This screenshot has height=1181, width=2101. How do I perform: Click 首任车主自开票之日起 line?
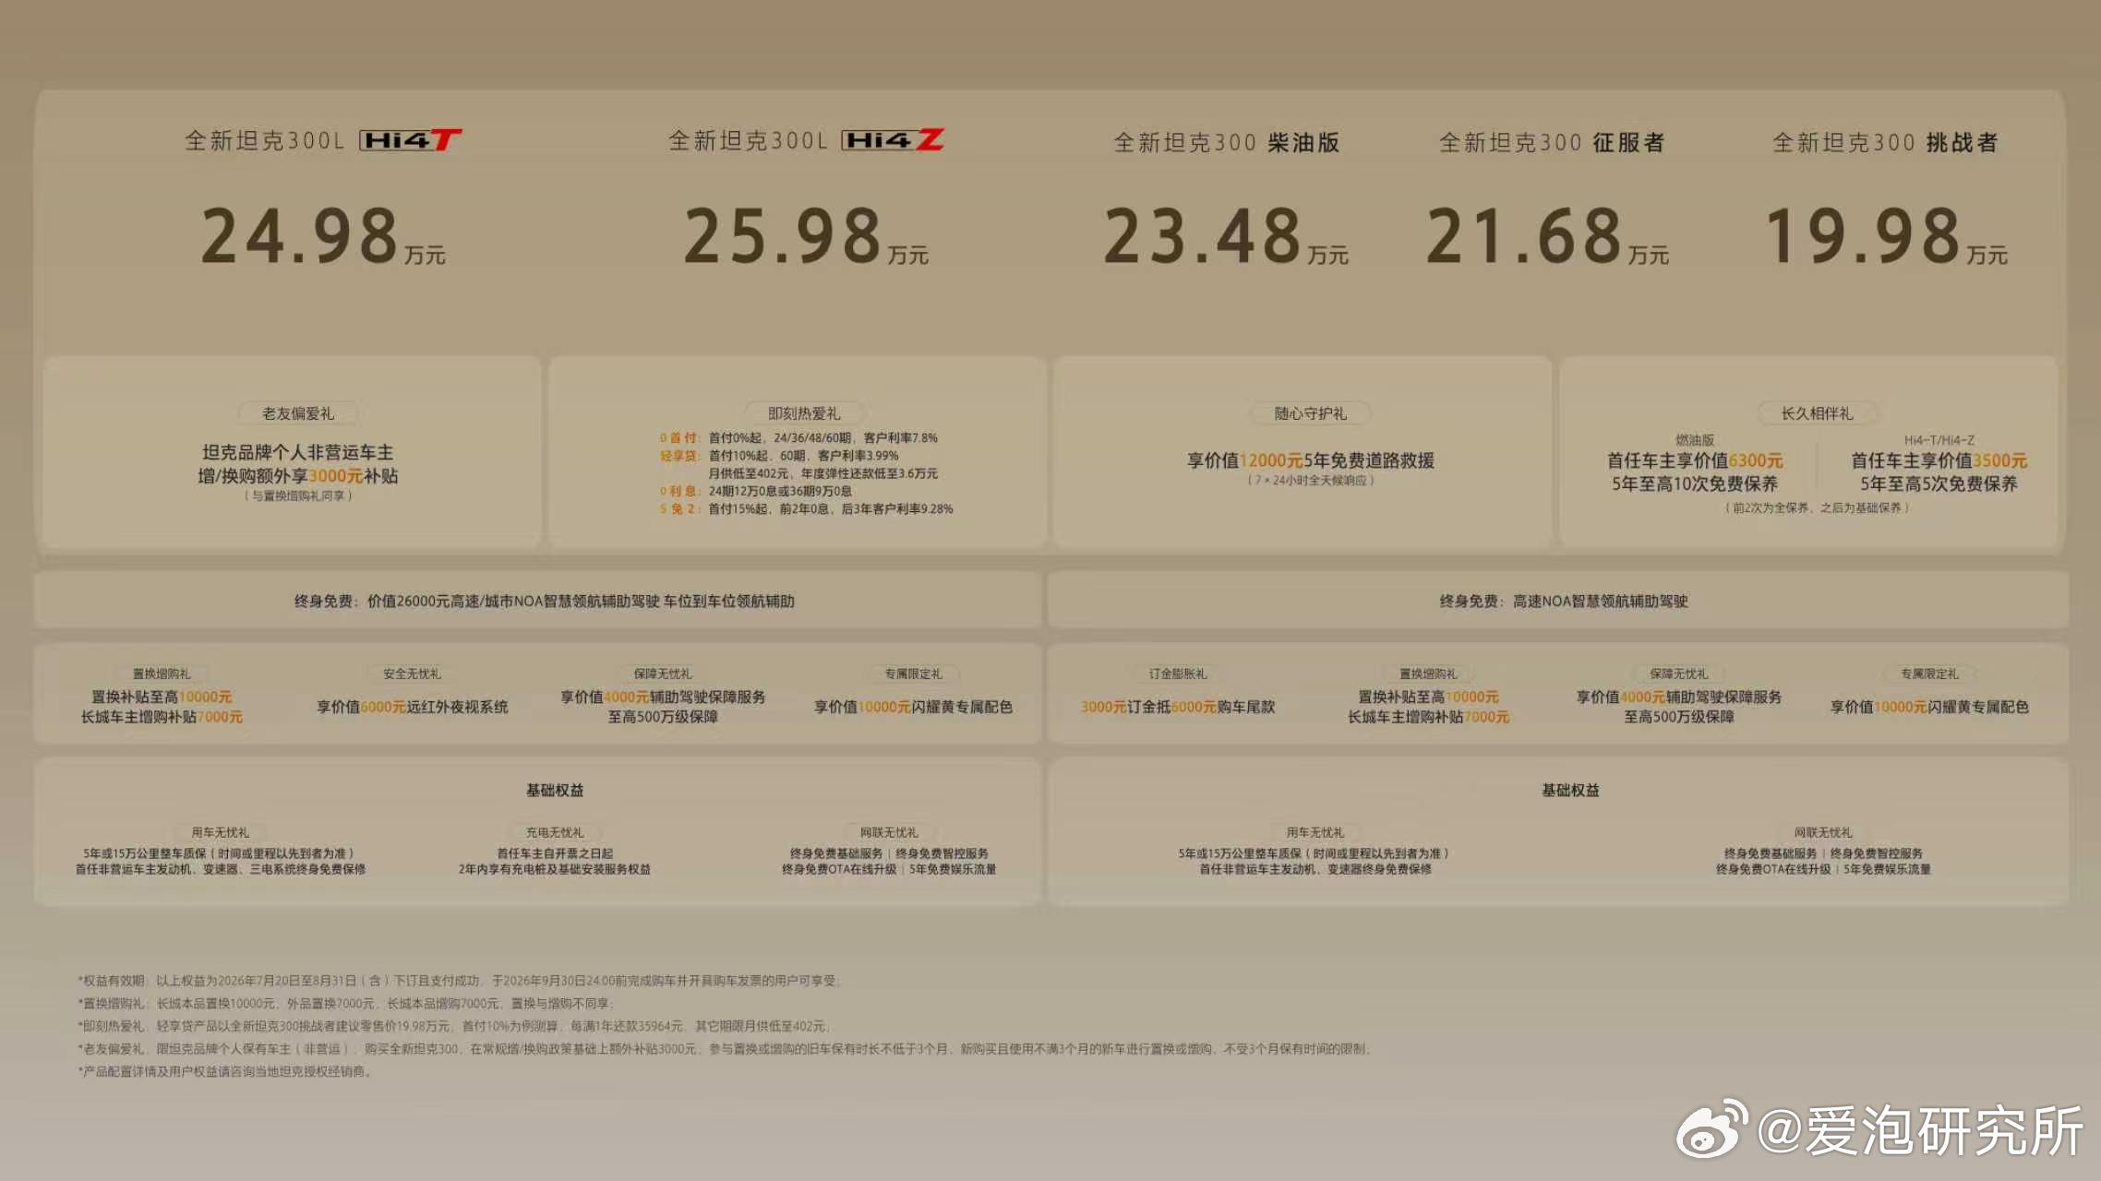coord(555,853)
